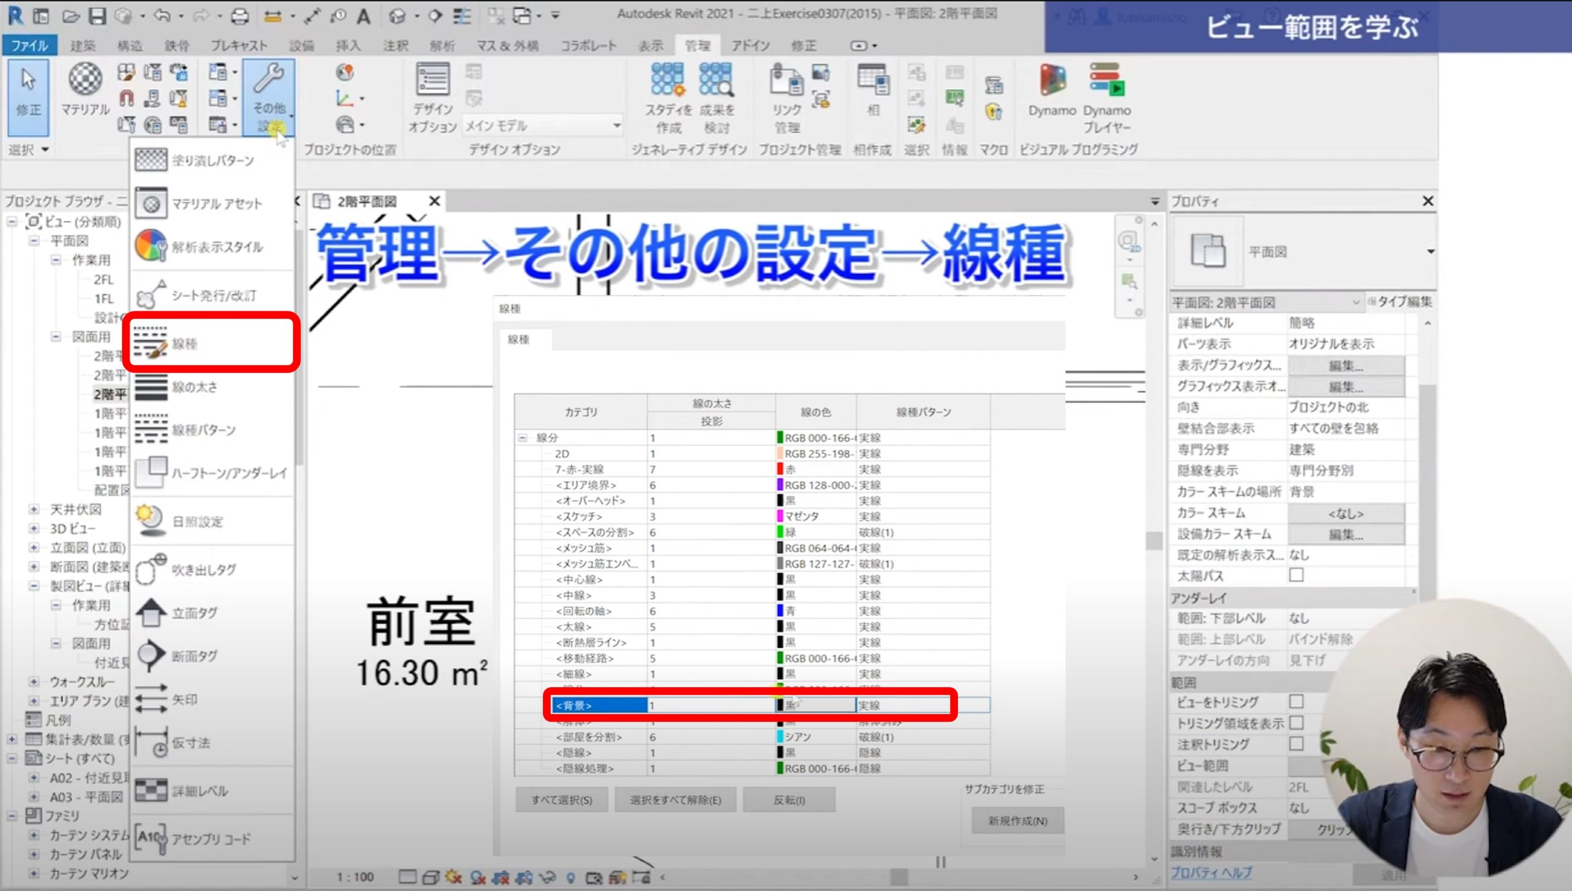Viewport: 1572px width, 891px height.
Task: Toggle the ビューをトリミング checkbox
Action: pos(1296,701)
